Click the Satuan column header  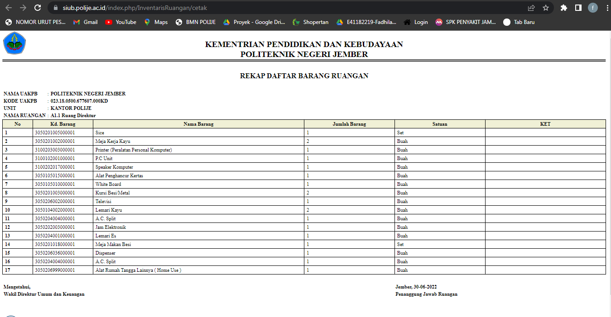click(x=440, y=124)
